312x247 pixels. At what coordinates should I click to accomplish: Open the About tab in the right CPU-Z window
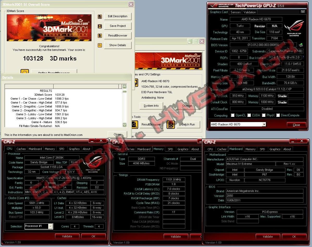287,149
